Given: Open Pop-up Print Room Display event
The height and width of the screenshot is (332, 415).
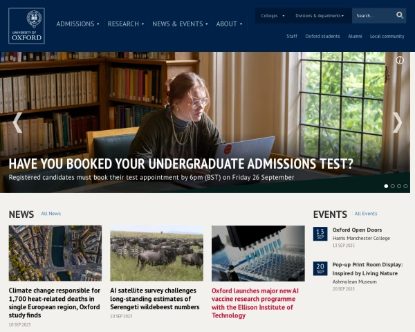Looking at the screenshot, I should coord(368,269).
